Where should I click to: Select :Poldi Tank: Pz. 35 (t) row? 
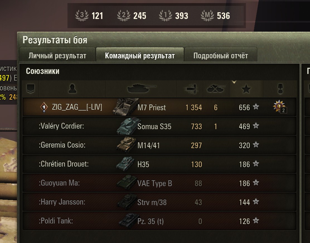pos(159,221)
